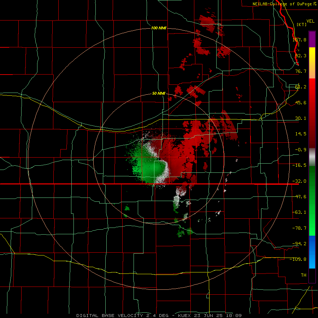Click the VEL legend title
Screen dimensions: 318x318
coord(310,21)
